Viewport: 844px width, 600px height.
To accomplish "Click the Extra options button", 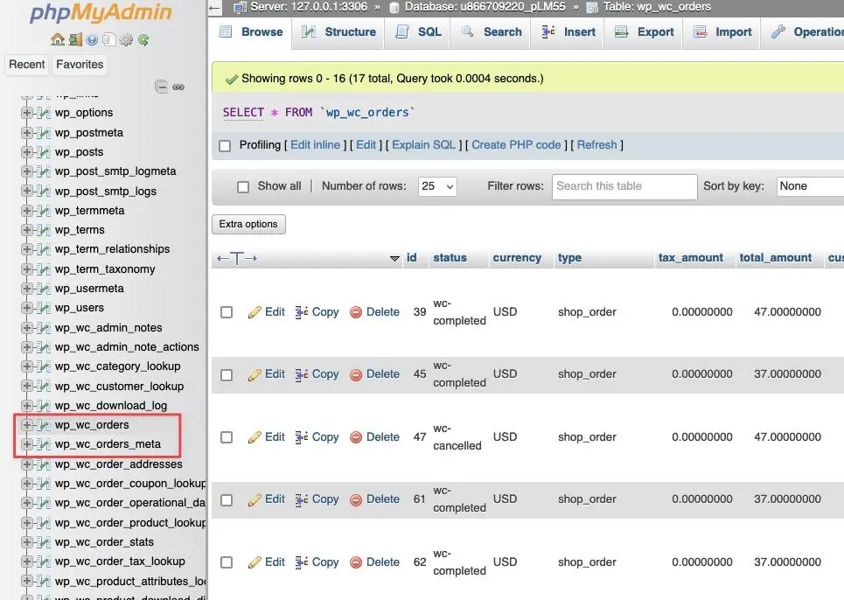I will (x=248, y=225).
